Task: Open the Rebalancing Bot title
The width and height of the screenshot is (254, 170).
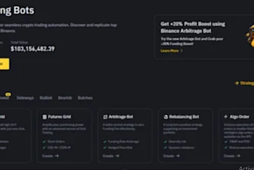Action: [184, 117]
